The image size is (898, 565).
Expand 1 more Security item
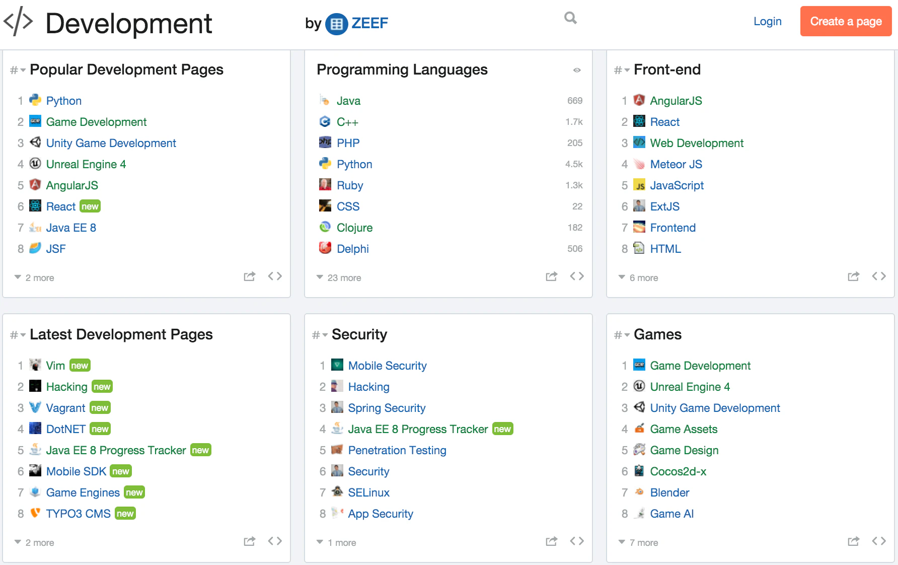point(336,542)
